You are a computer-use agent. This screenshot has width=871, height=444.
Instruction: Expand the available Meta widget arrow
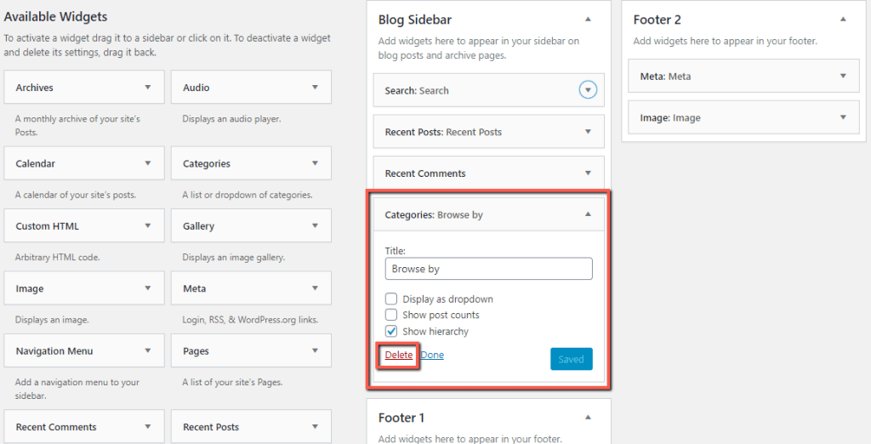(x=315, y=287)
